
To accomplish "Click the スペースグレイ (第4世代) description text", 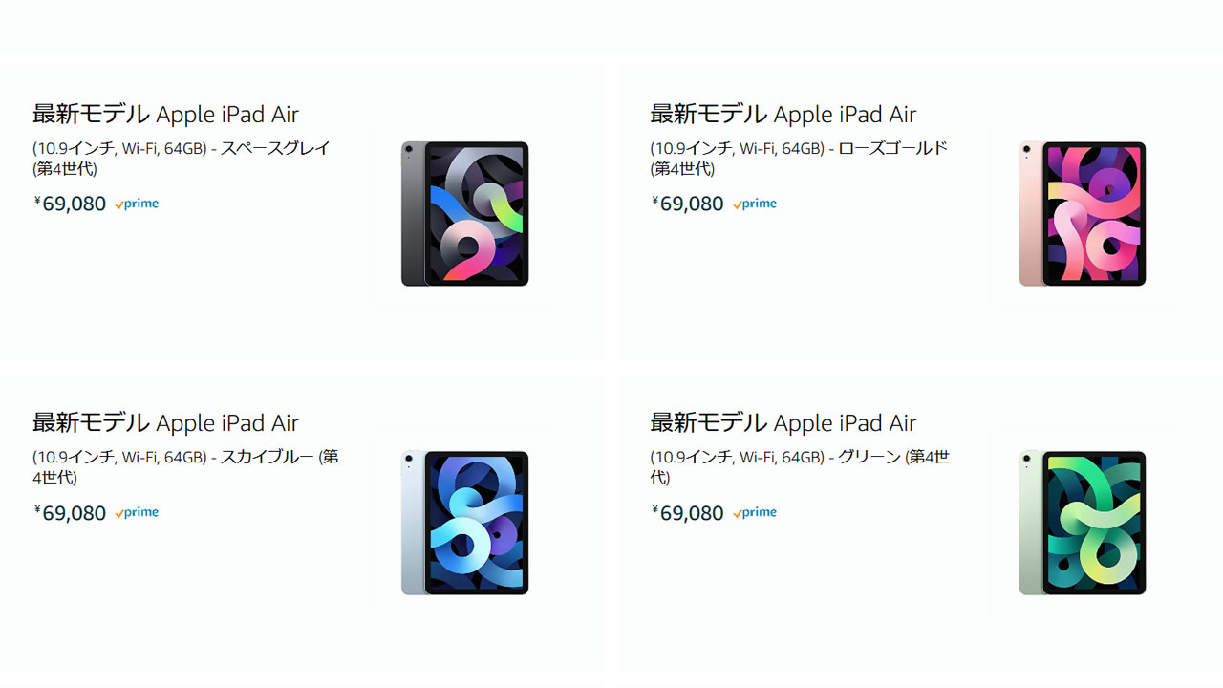I will (x=182, y=159).
